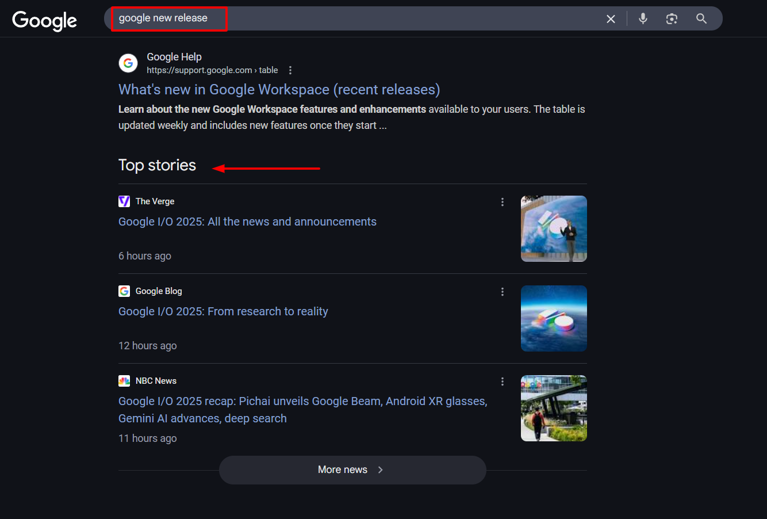
Task: Click the Workspace result description snippet
Action: [352, 117]
